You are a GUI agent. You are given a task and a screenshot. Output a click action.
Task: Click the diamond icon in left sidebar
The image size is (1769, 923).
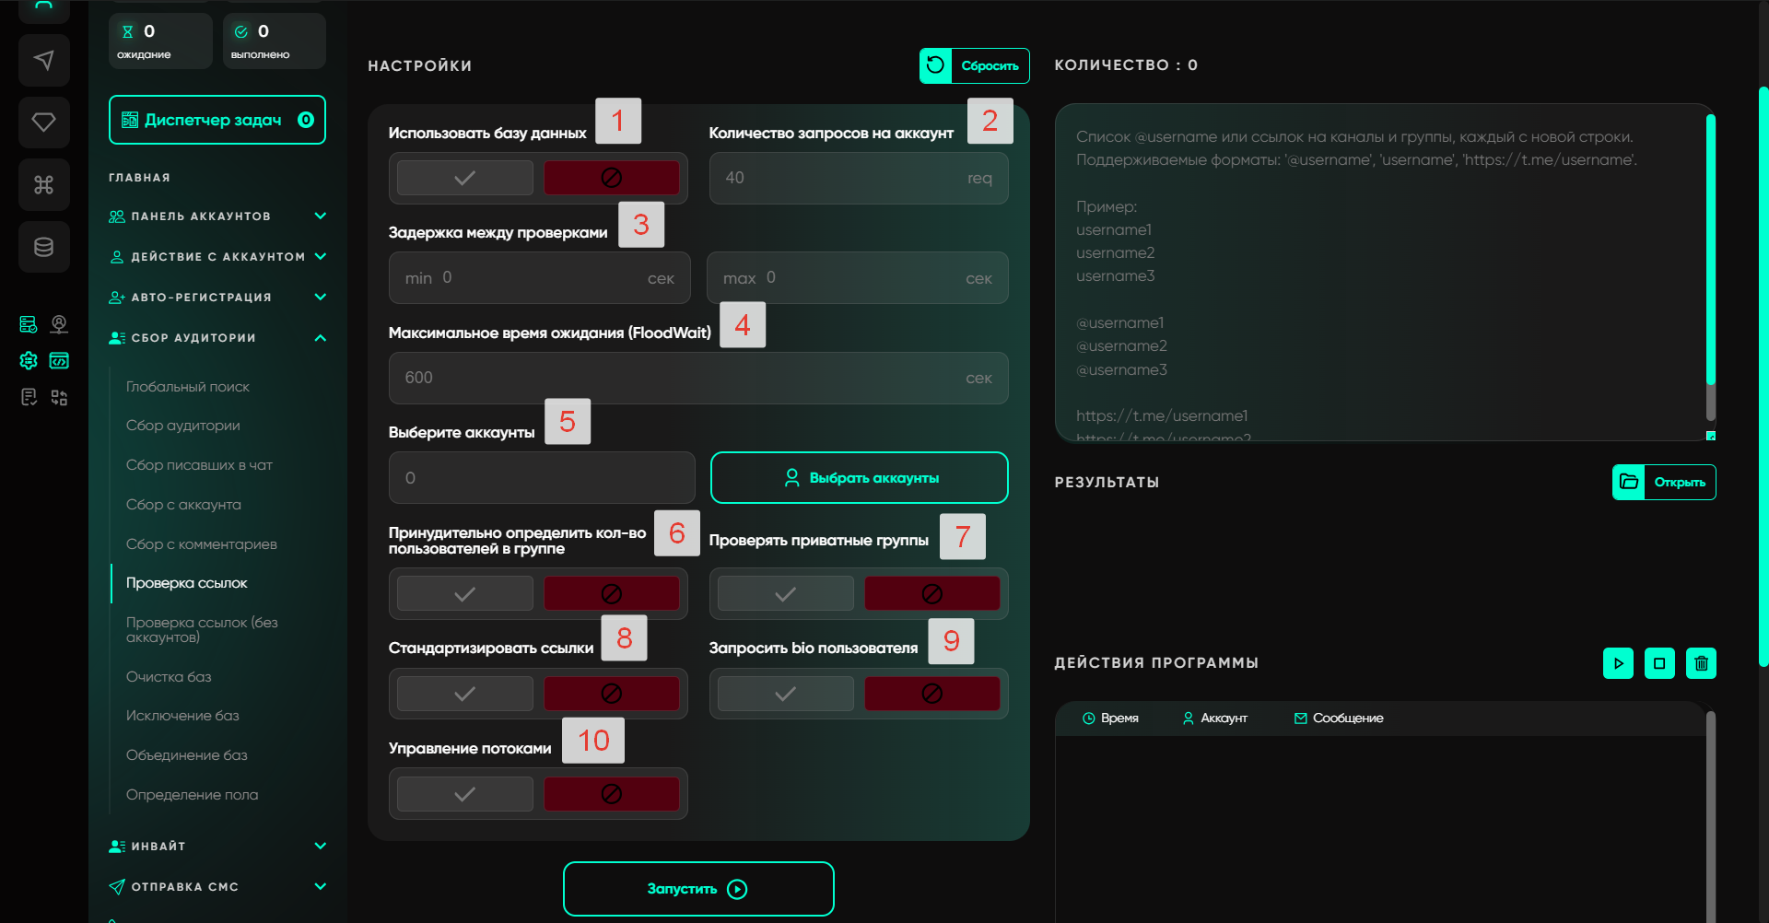(x=43, y=123)
